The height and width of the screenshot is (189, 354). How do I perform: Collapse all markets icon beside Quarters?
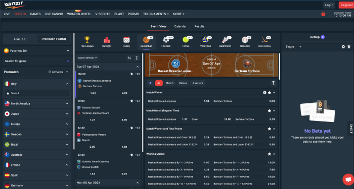coord(273,83)
